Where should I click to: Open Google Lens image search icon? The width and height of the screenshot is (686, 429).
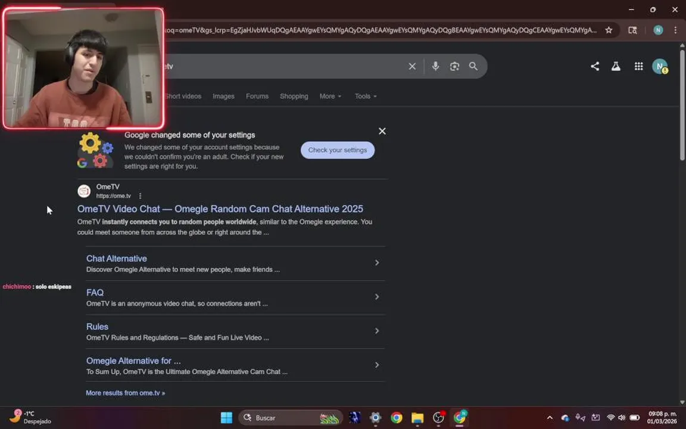[x=454, y=66]
